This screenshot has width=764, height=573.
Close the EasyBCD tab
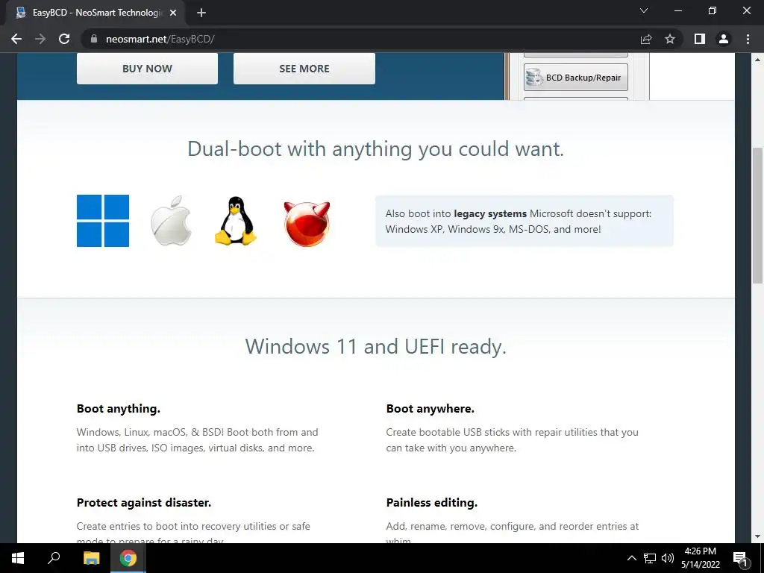[173, 13]
